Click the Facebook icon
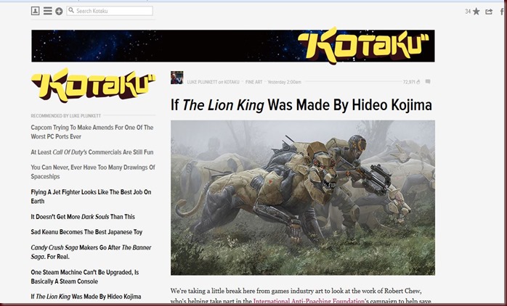This screenshot has height=306, width=507. 502,12
